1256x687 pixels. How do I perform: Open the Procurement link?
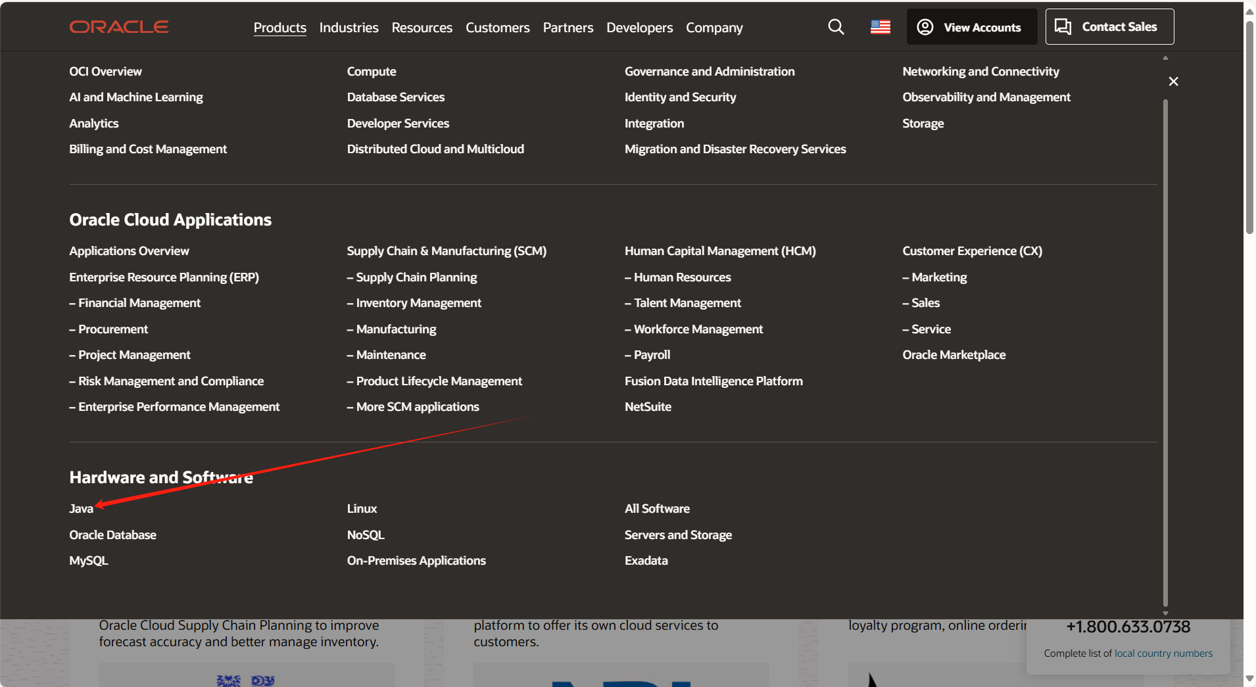coord(109,329)
